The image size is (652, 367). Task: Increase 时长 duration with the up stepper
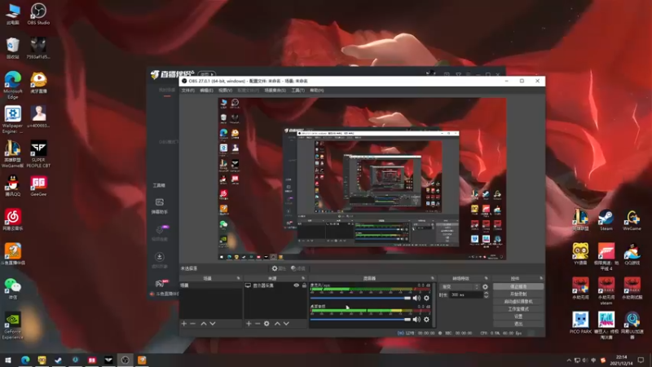point(486,293)
